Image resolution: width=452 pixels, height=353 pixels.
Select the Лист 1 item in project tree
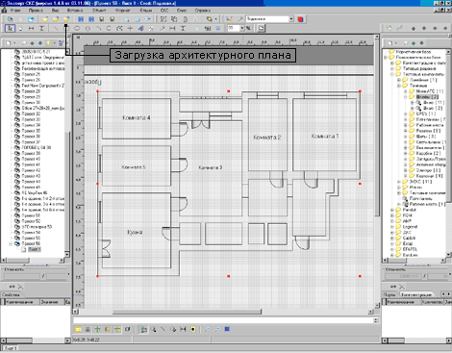[x=35, y=249]
